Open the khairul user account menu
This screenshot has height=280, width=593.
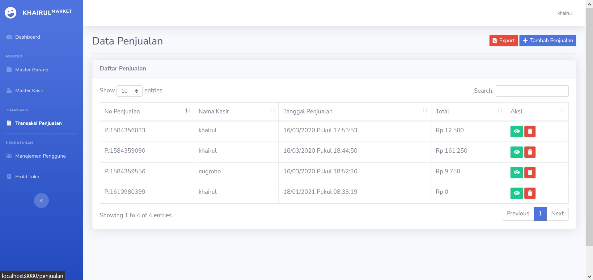pyautogui.click(x=565, y=13)
